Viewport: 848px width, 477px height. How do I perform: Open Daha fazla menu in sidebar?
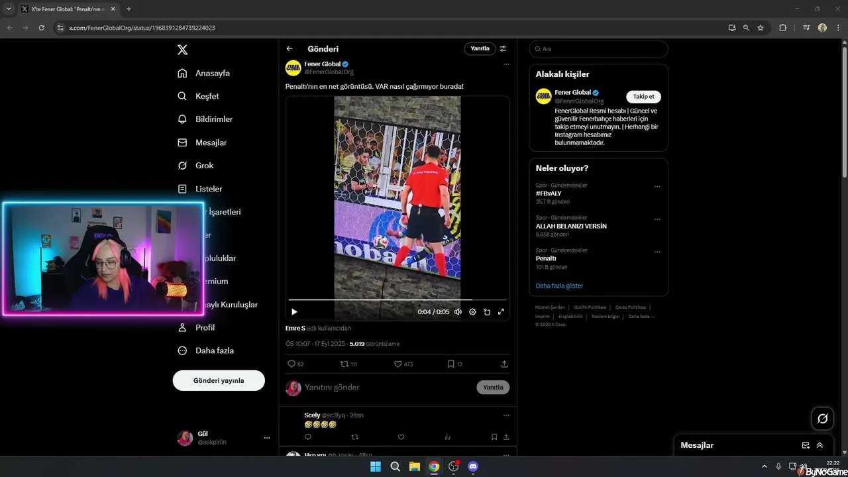(x=205, y=350)
